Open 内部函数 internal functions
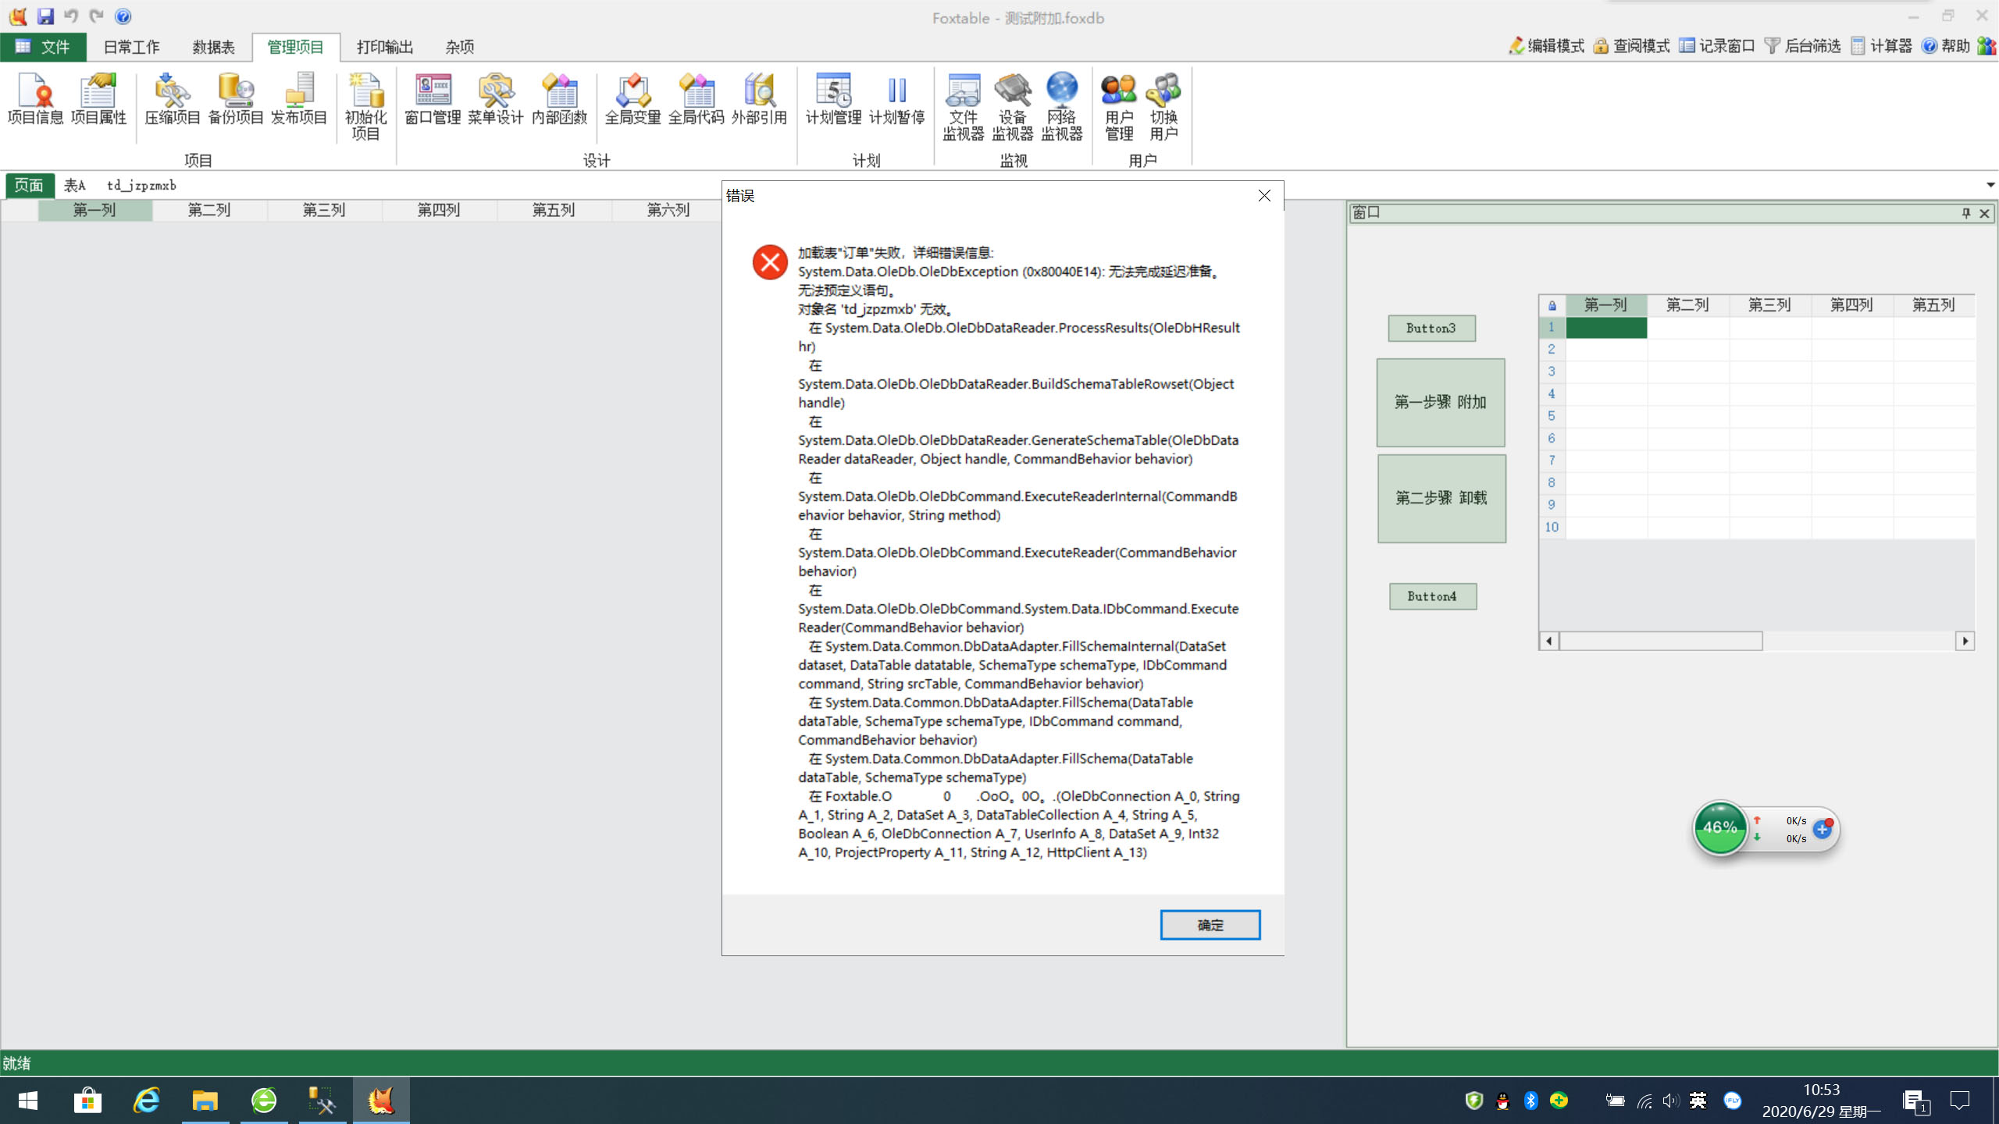This screenshot has width=1999, height=1124. (559, 100)
